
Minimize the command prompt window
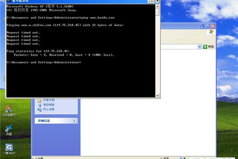tap(149, 1)
